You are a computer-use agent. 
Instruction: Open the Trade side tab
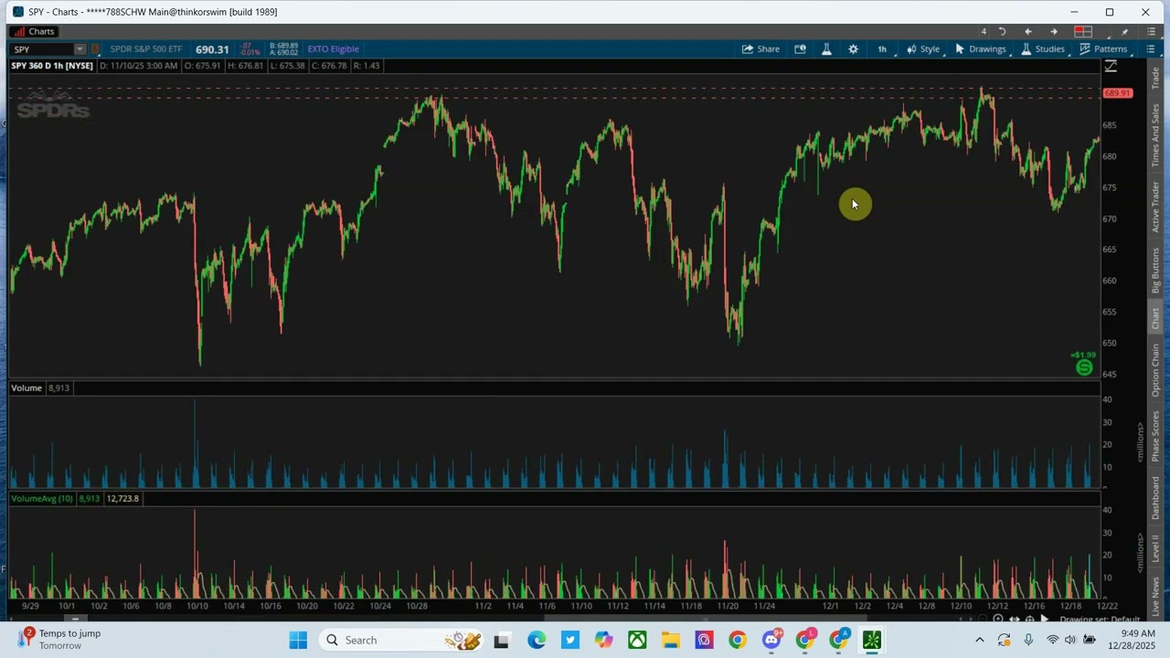click(x=1156, y=77)
